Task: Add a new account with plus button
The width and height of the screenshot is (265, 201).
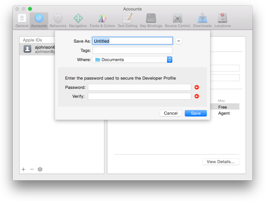Action: pyautogui.click(x=24, y=169)
